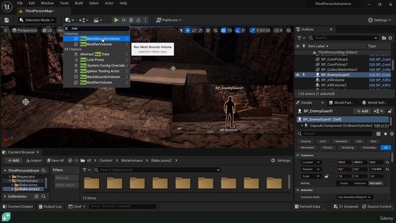Choose NavModifierVolume under Volumes

(97, 44)
